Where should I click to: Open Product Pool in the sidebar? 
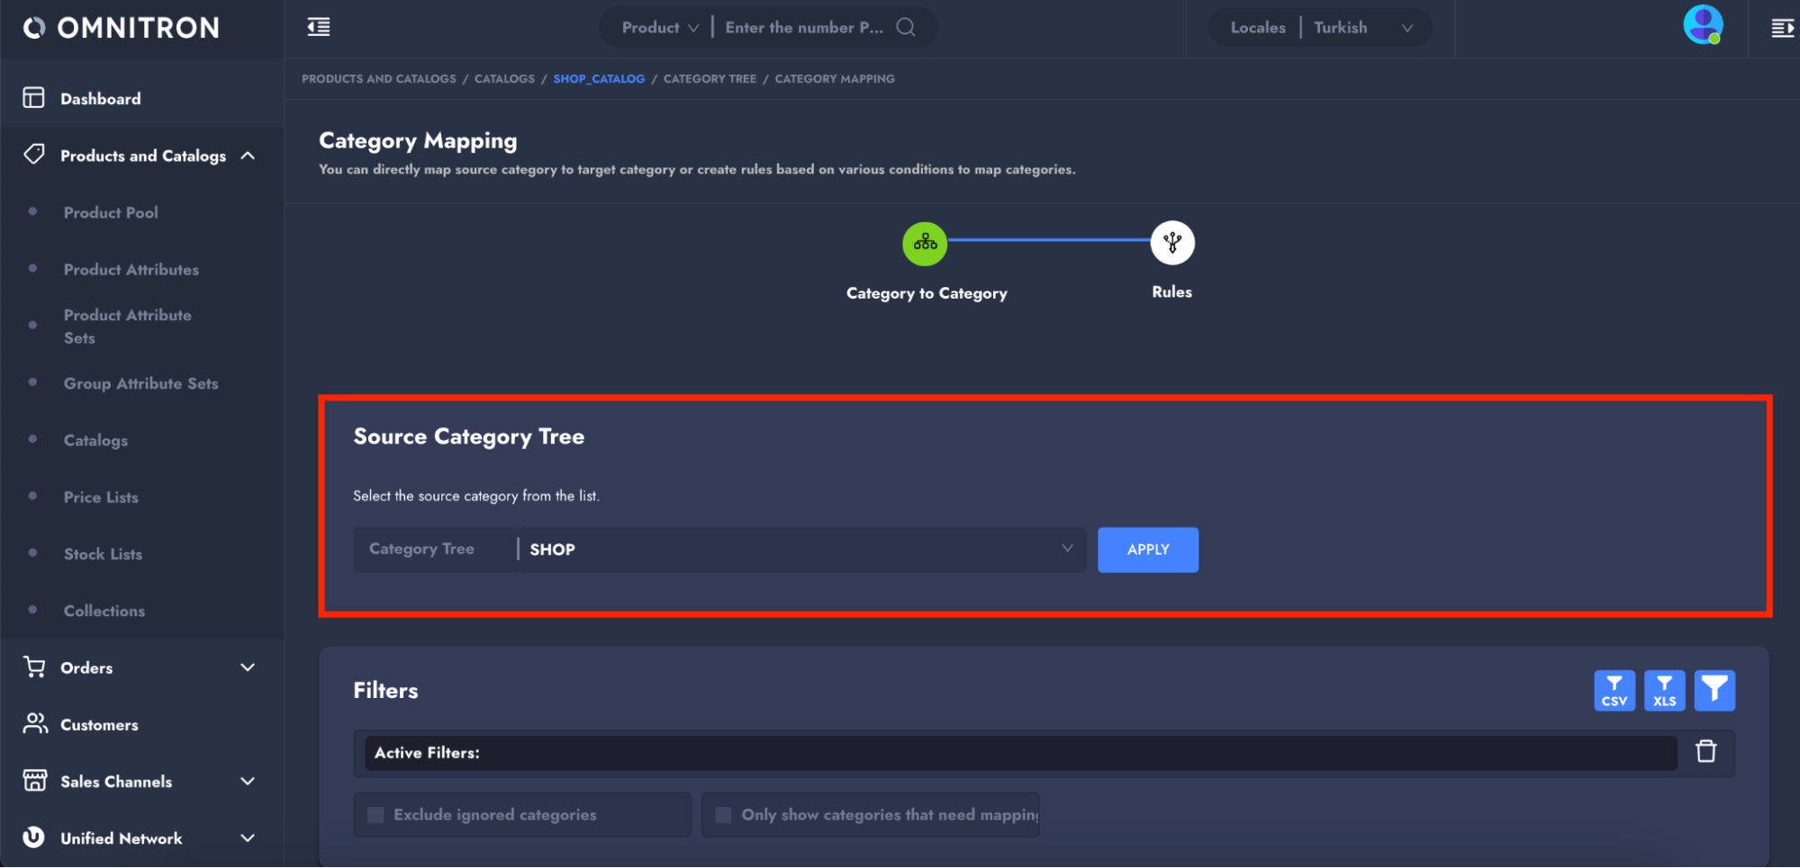tap(111, 213)
